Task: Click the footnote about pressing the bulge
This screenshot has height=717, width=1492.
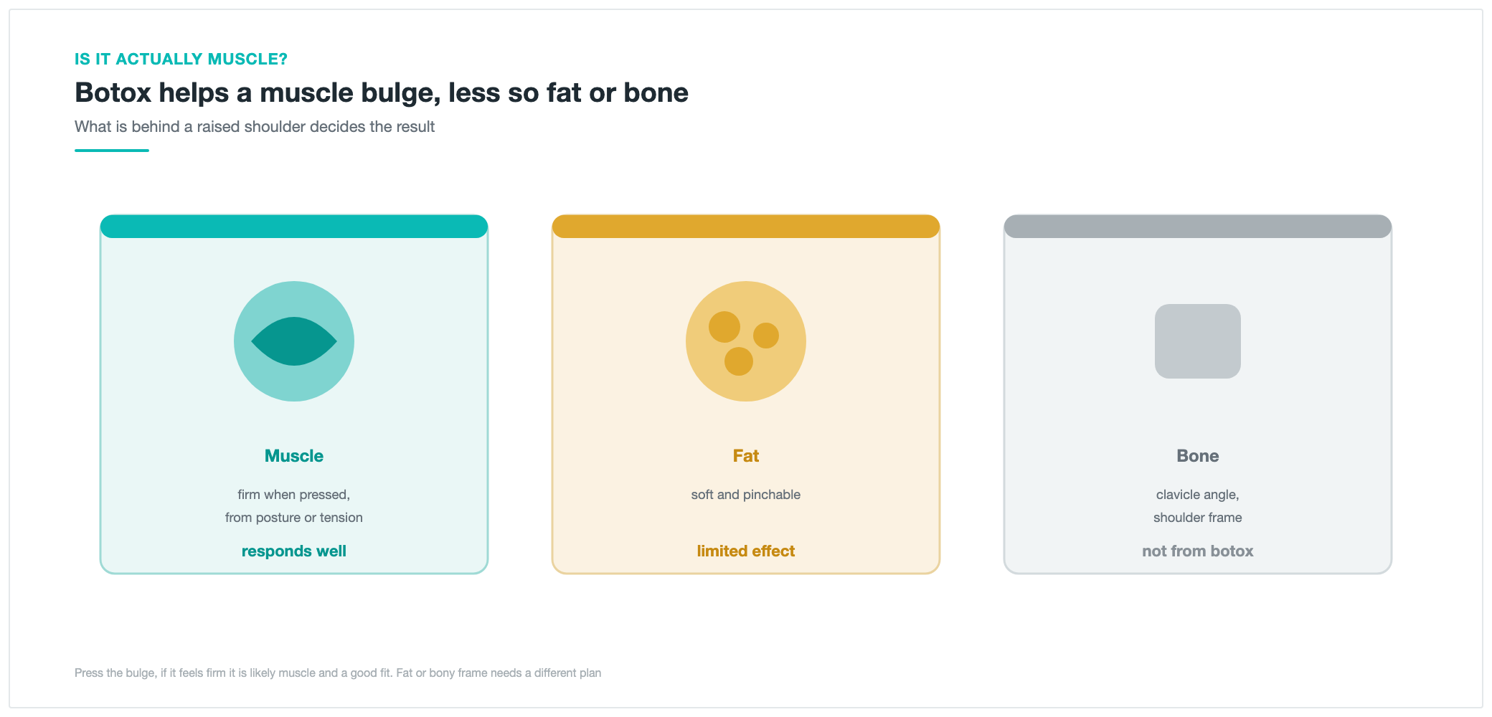Action: click(338, 673)
